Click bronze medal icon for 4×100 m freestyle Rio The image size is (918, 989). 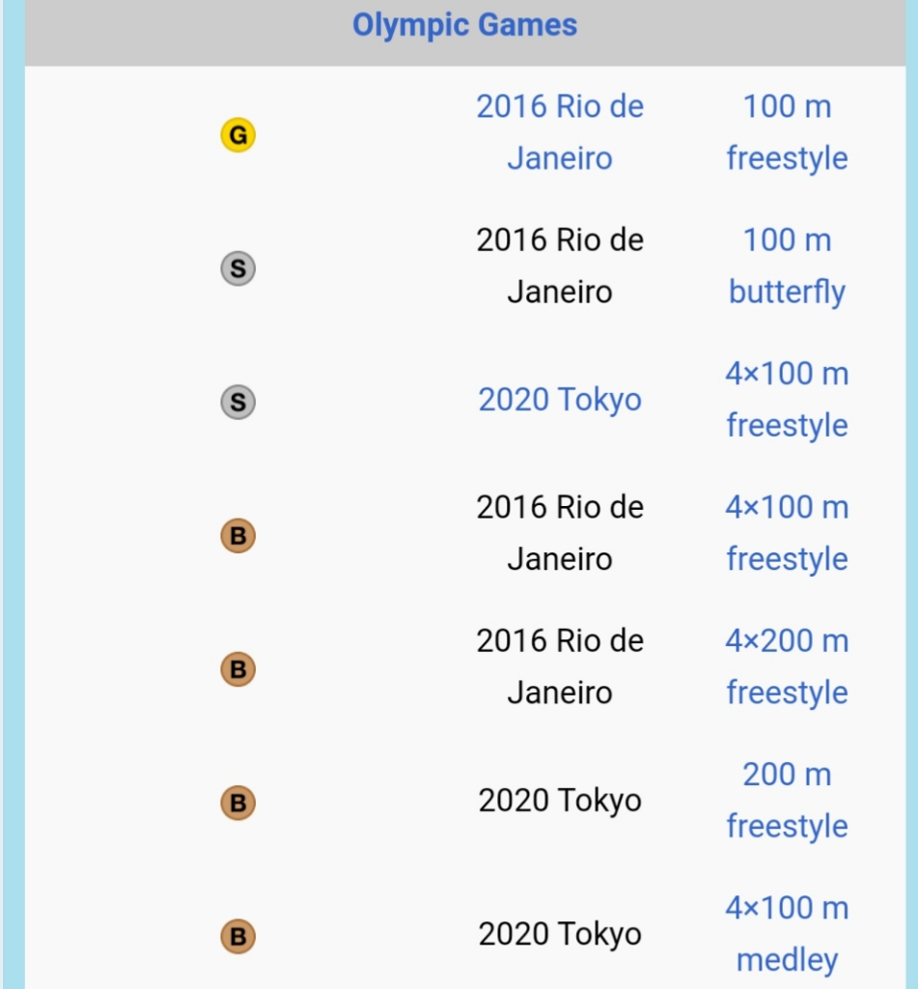pos(237,535)
